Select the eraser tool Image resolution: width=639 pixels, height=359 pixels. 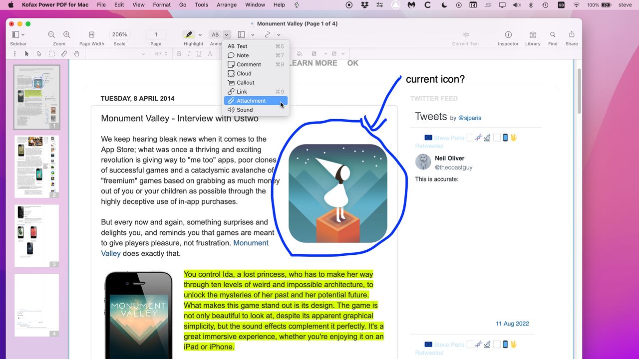pyautogui.click(x=64, y=53)
